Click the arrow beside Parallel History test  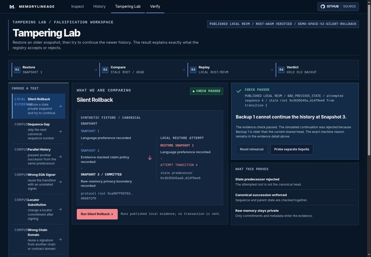click(x=60, y=156)
